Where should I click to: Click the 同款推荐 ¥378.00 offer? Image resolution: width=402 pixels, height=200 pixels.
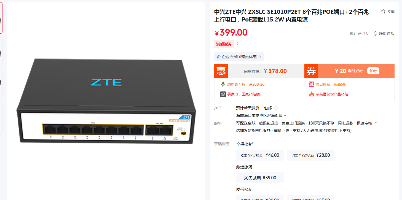tap(265, 71)
